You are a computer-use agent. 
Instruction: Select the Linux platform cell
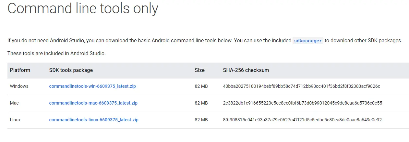(15, 120)
